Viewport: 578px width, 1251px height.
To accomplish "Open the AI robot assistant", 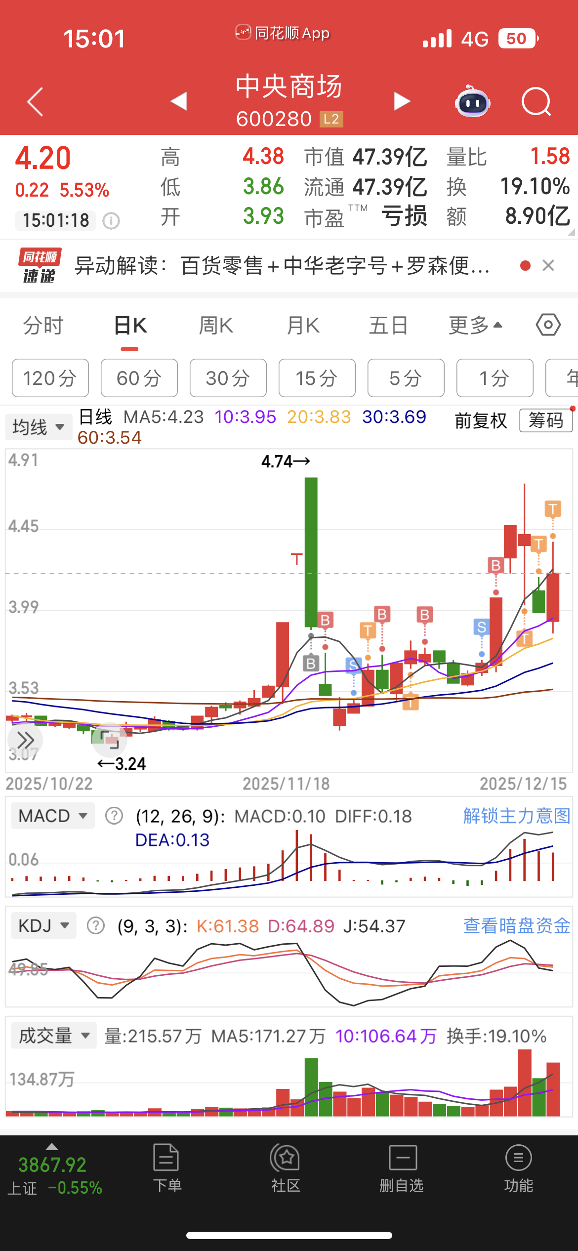I will click(x=472, y=102).
